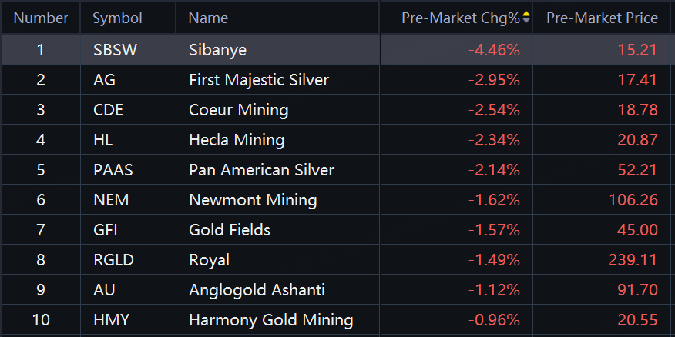Click the sort arrows beside Pre-Market Chg%
The image size is (675, 337).
pos(526,18)
